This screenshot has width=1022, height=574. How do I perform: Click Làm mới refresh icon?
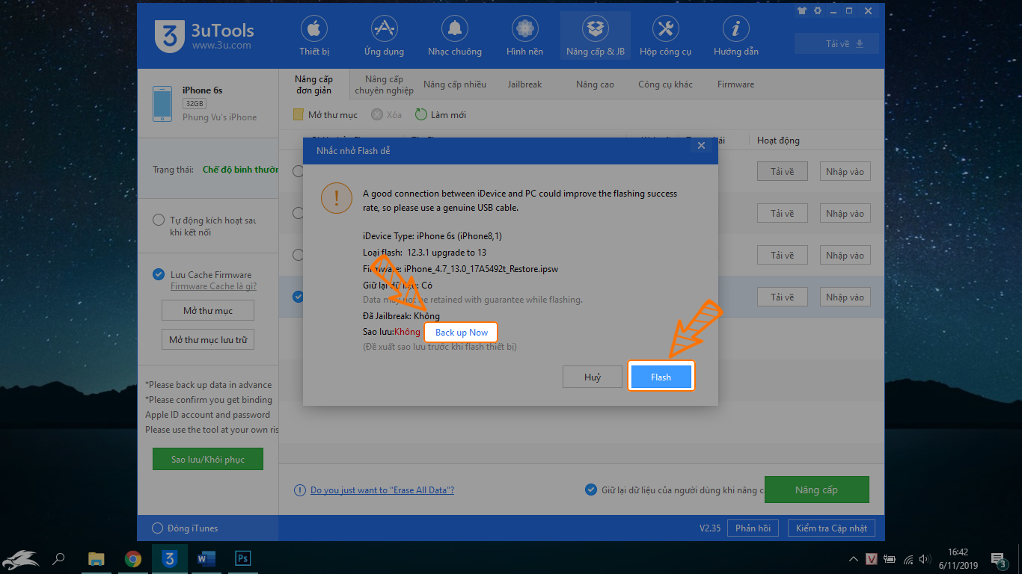pos(421,114)
